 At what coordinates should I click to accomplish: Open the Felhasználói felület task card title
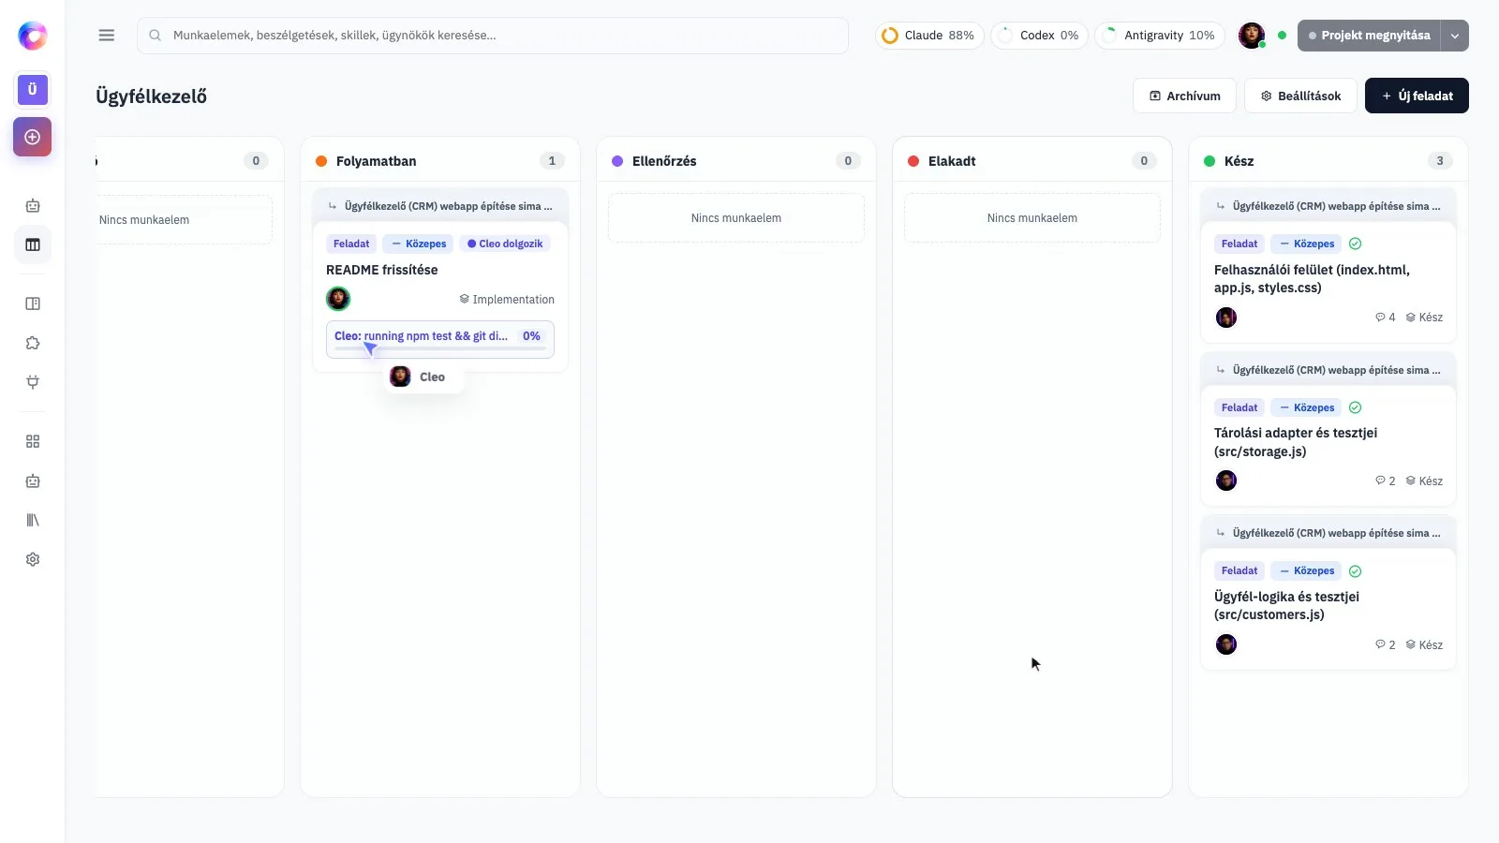(1312, 278)
